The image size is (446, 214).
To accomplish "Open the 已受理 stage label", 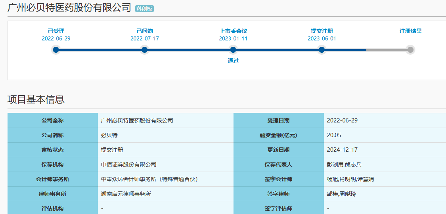I will (x=56, y=31).
